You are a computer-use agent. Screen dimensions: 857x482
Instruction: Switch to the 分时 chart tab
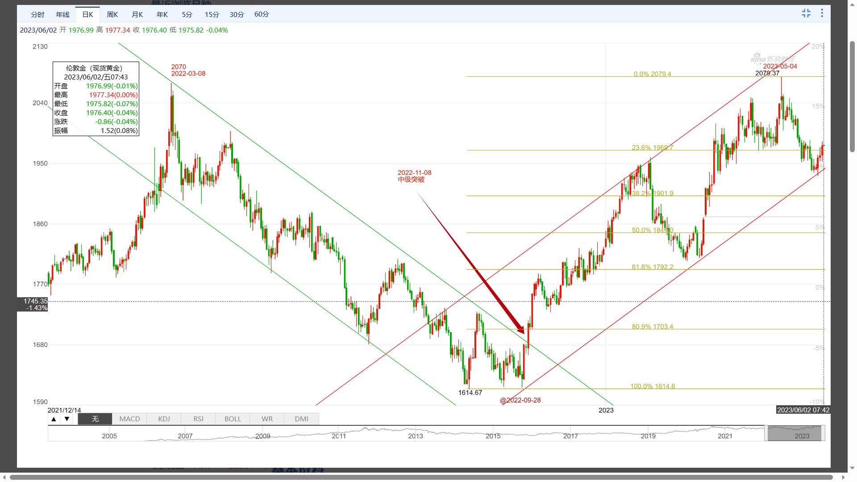(37, 15)
